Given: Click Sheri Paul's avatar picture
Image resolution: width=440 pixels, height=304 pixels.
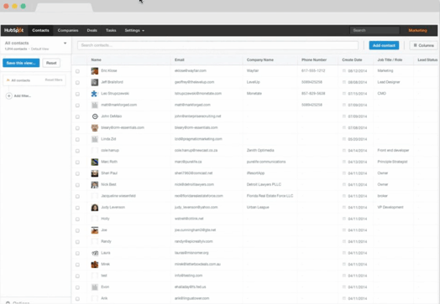Looking at the screenshot, I should tap(95, 173).
